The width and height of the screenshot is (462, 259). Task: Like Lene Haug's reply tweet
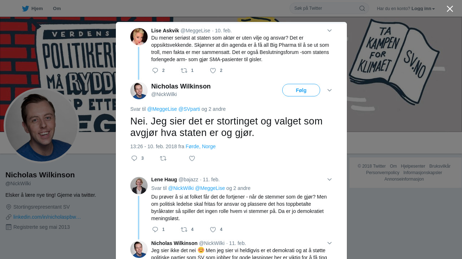coord(213,230)
